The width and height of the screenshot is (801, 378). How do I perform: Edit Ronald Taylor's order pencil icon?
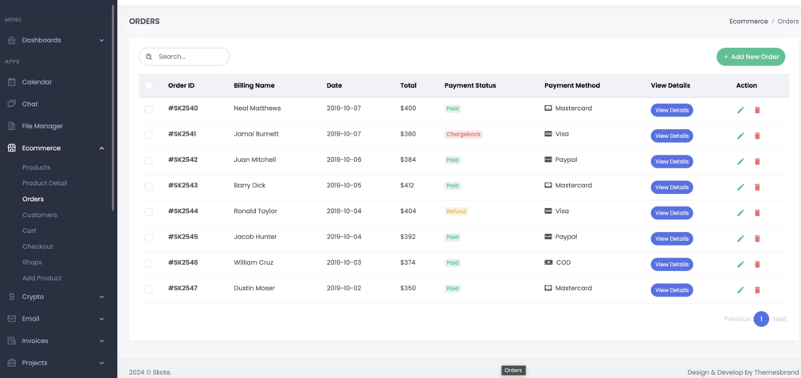pyautogui.click(x=740, y=212)
